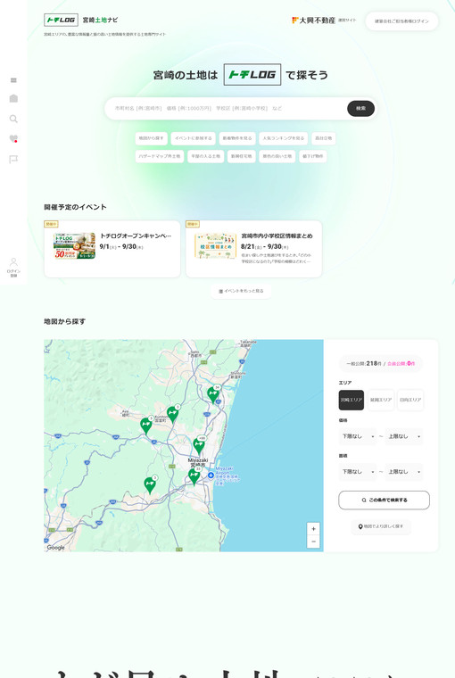
Task: Click the イベントに参加する quick tag
Action: click(x=194, y=138)
